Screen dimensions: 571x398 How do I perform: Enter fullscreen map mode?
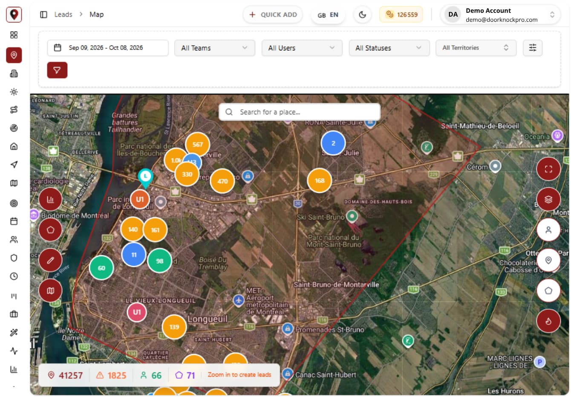click(548, 169)
